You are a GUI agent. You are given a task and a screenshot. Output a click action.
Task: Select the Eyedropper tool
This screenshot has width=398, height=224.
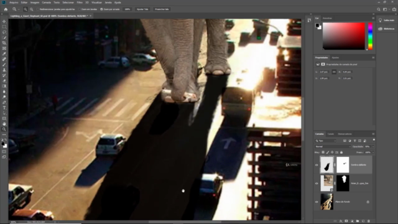click(4, 54)
